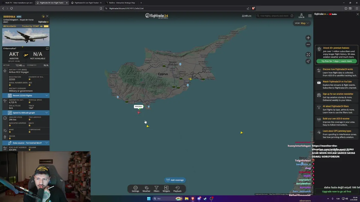Screen dimensions: 360x202
Task: Click the Find flights search field
Action: coord(275,16)
